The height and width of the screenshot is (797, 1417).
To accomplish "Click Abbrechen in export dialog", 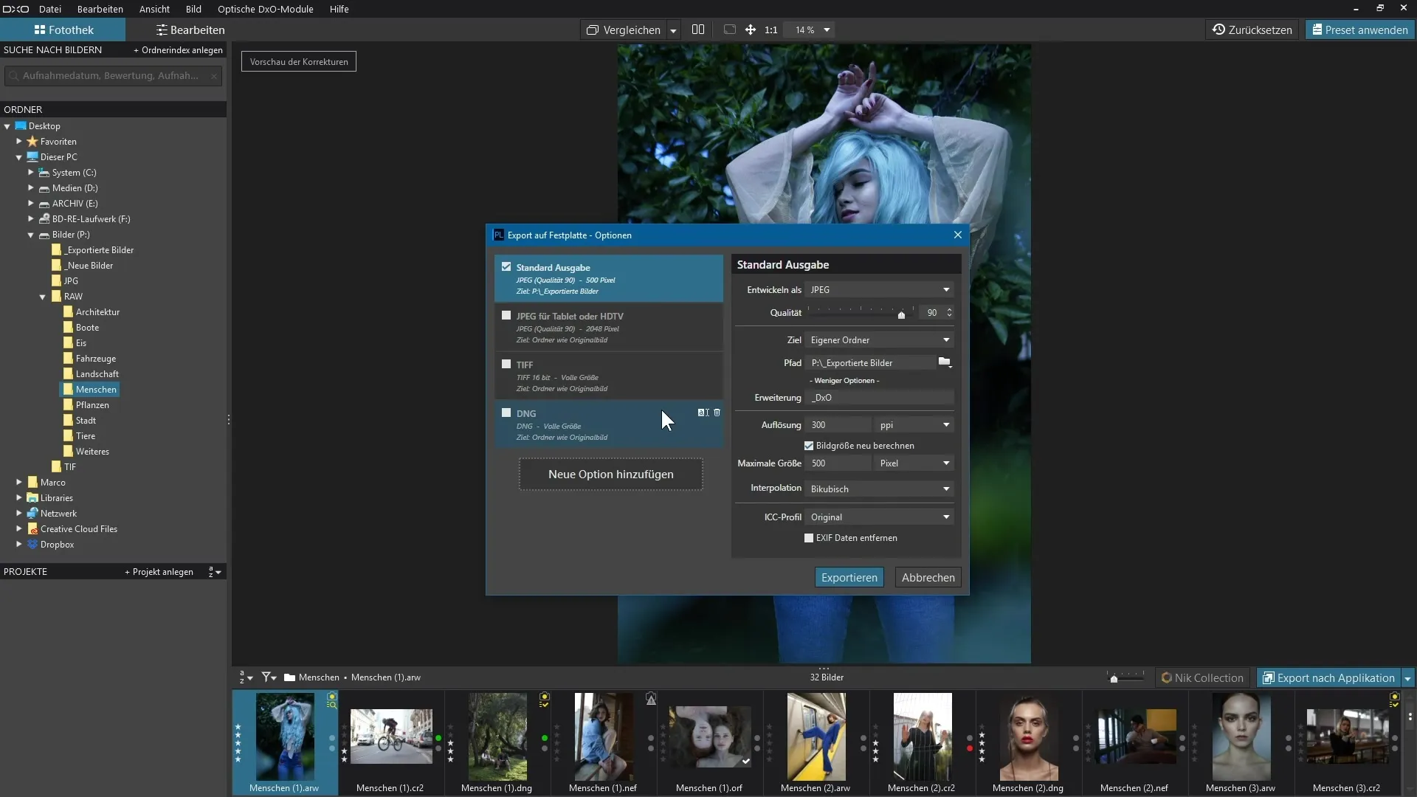I will (x=928, y=578).
